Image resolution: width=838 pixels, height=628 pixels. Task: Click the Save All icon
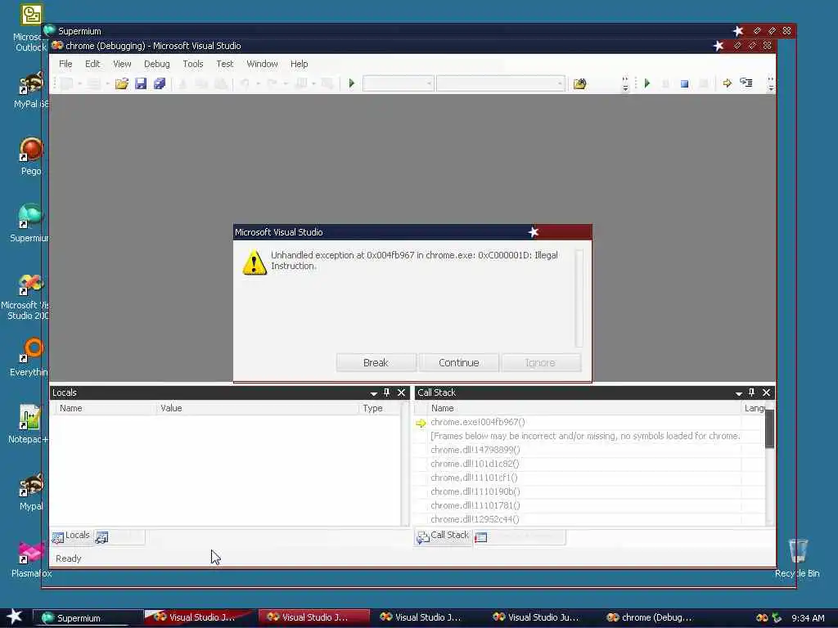pos(160,83)
